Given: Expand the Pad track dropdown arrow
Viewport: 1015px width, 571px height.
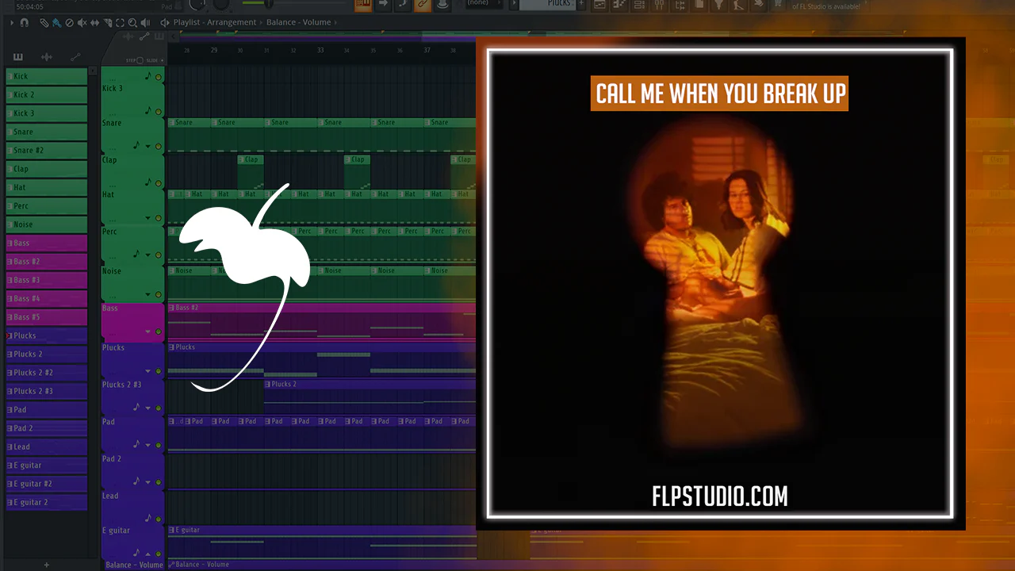Looking at the screenshot, I should click(x=147, y=445).
